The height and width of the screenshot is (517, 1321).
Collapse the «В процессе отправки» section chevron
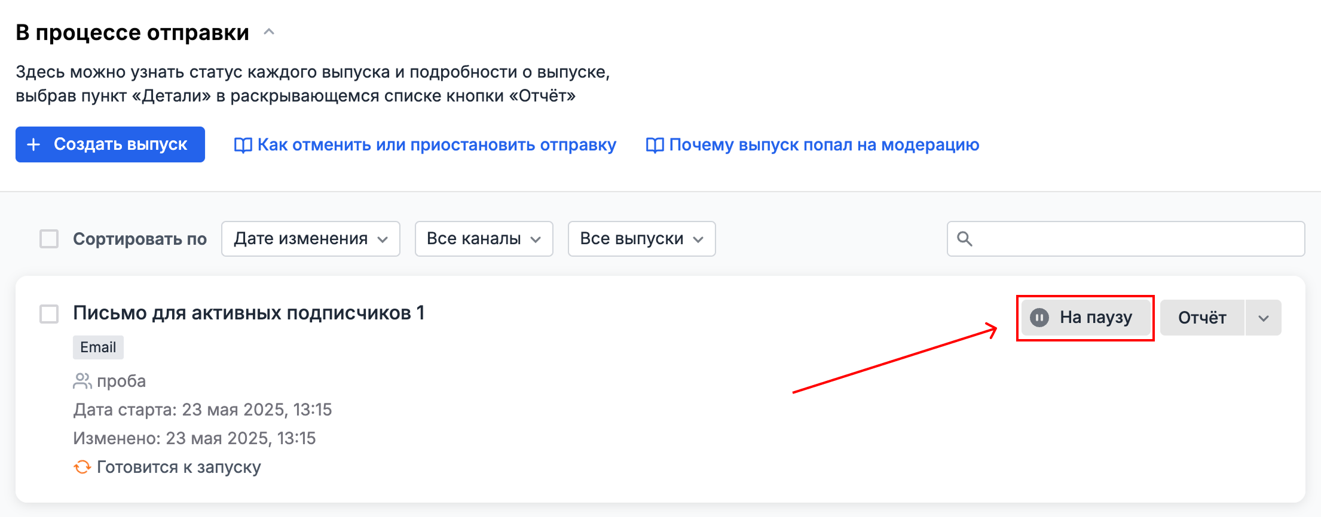tap(269, 32)
